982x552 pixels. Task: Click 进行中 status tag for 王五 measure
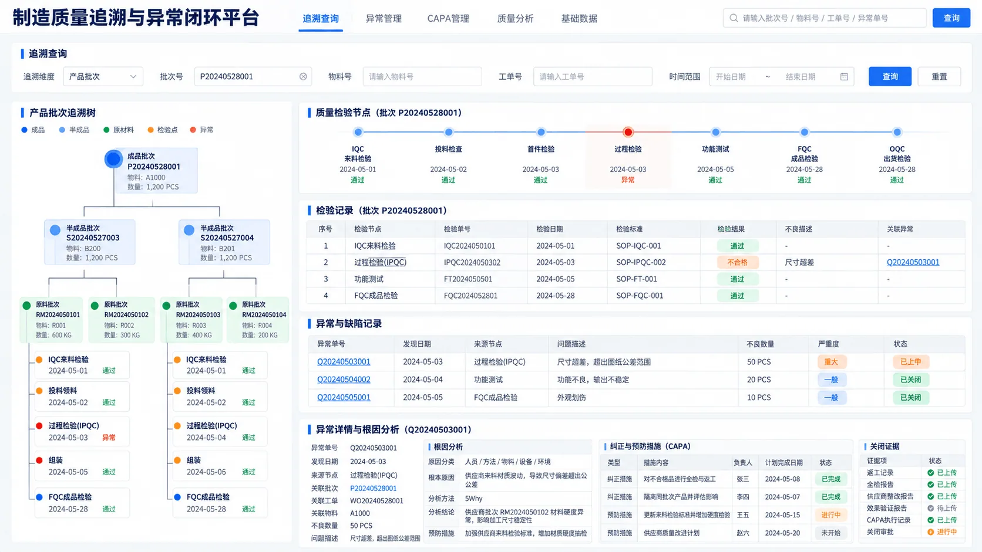pyautogui.click(x=830, y=515)
